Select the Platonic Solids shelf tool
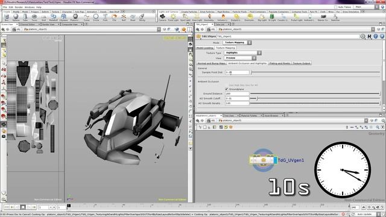 75,17
